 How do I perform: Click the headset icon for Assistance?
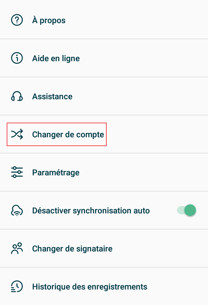17,96
